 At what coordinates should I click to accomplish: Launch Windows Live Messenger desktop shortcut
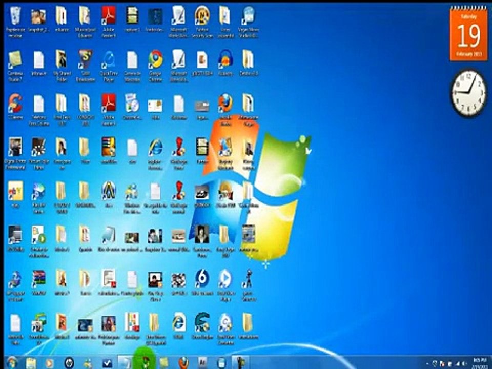(x=132, y=197)
